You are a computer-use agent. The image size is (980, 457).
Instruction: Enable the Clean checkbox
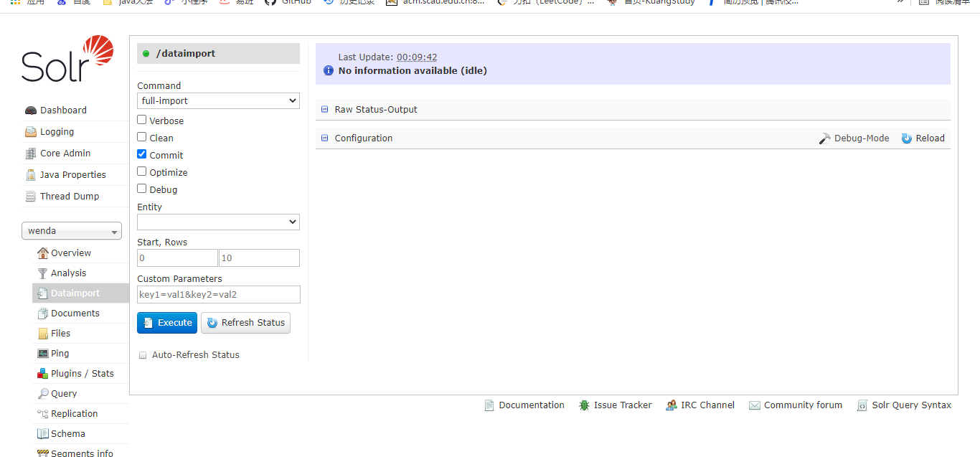tap(142, 137)
